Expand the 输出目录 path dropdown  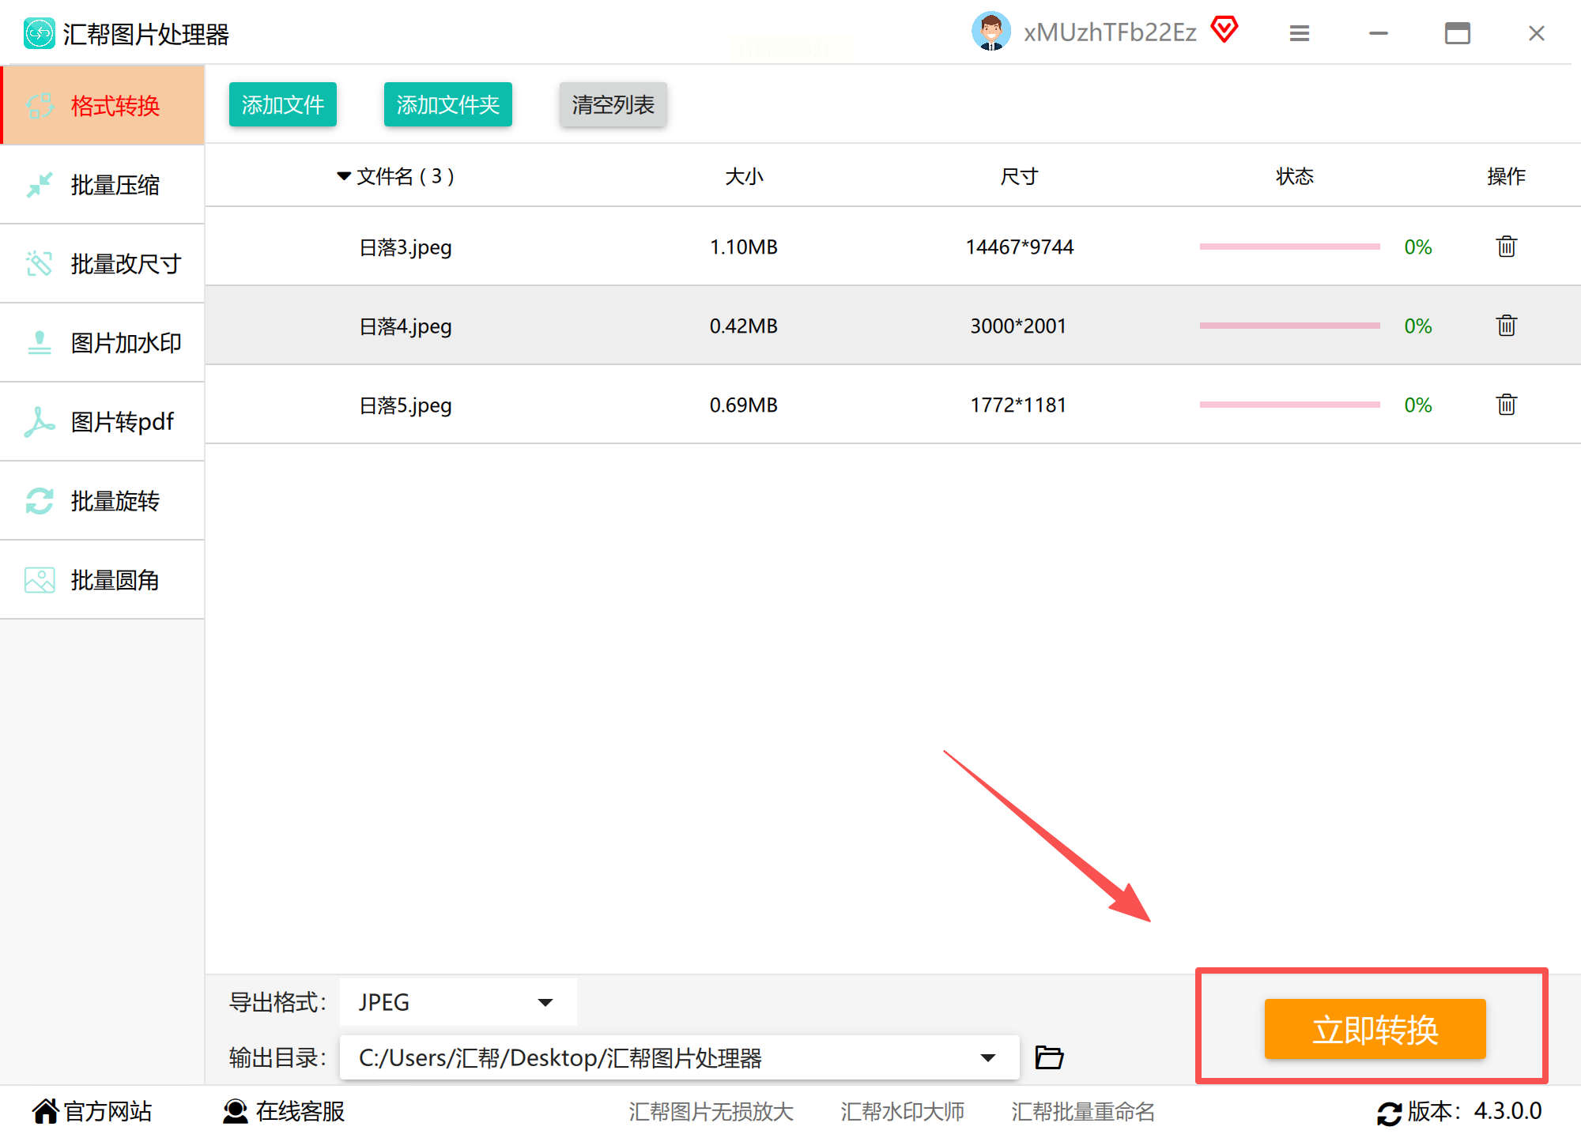coord(987,1057)
